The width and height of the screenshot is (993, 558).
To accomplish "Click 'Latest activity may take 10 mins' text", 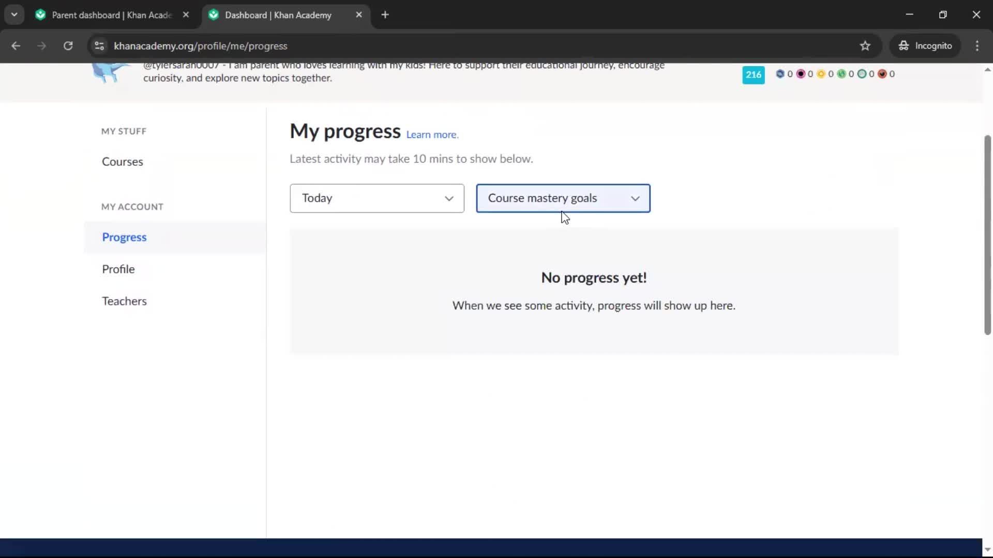I will (x=411, y=159).
